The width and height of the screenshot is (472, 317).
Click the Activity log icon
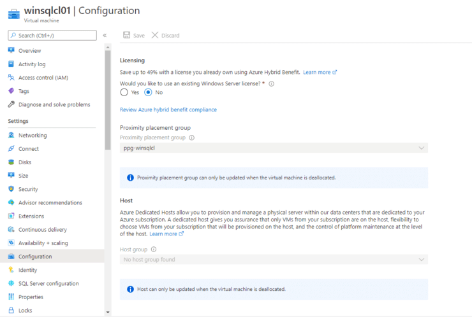(x=11, y=64)
